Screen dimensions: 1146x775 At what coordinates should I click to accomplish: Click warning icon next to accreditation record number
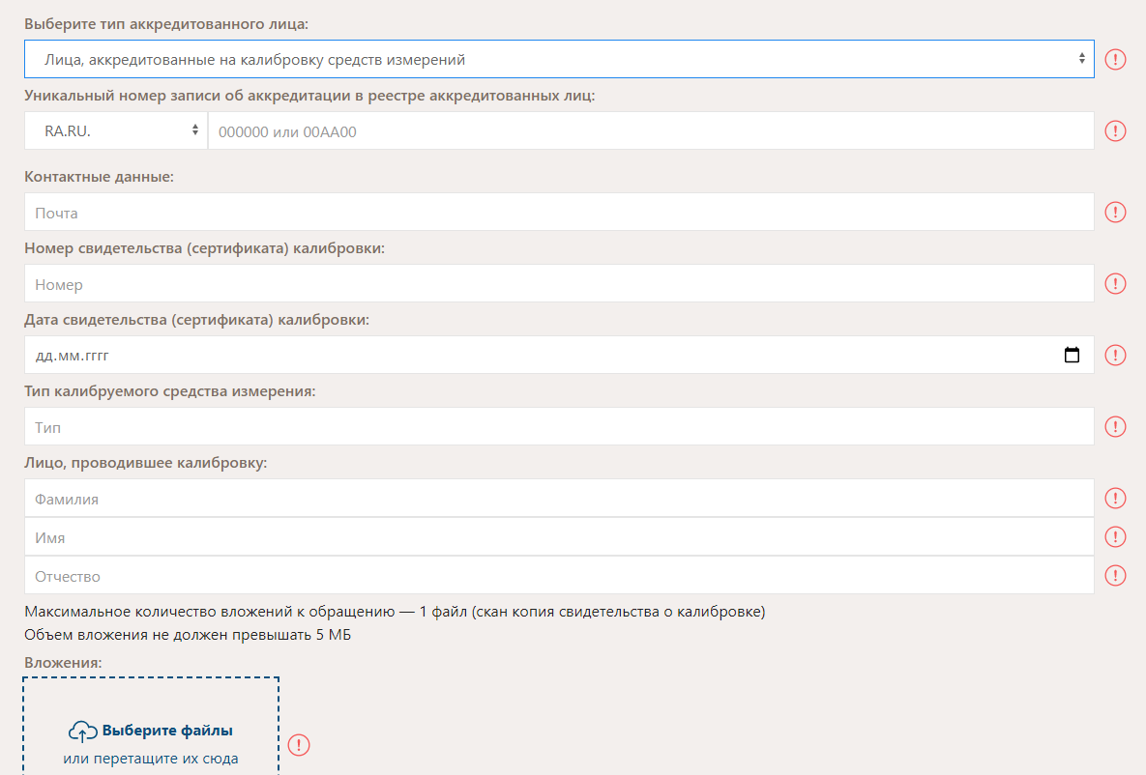point(1115,131)
